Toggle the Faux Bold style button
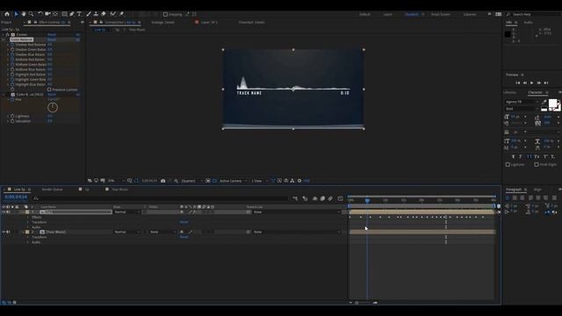 (x=513, y=156)
